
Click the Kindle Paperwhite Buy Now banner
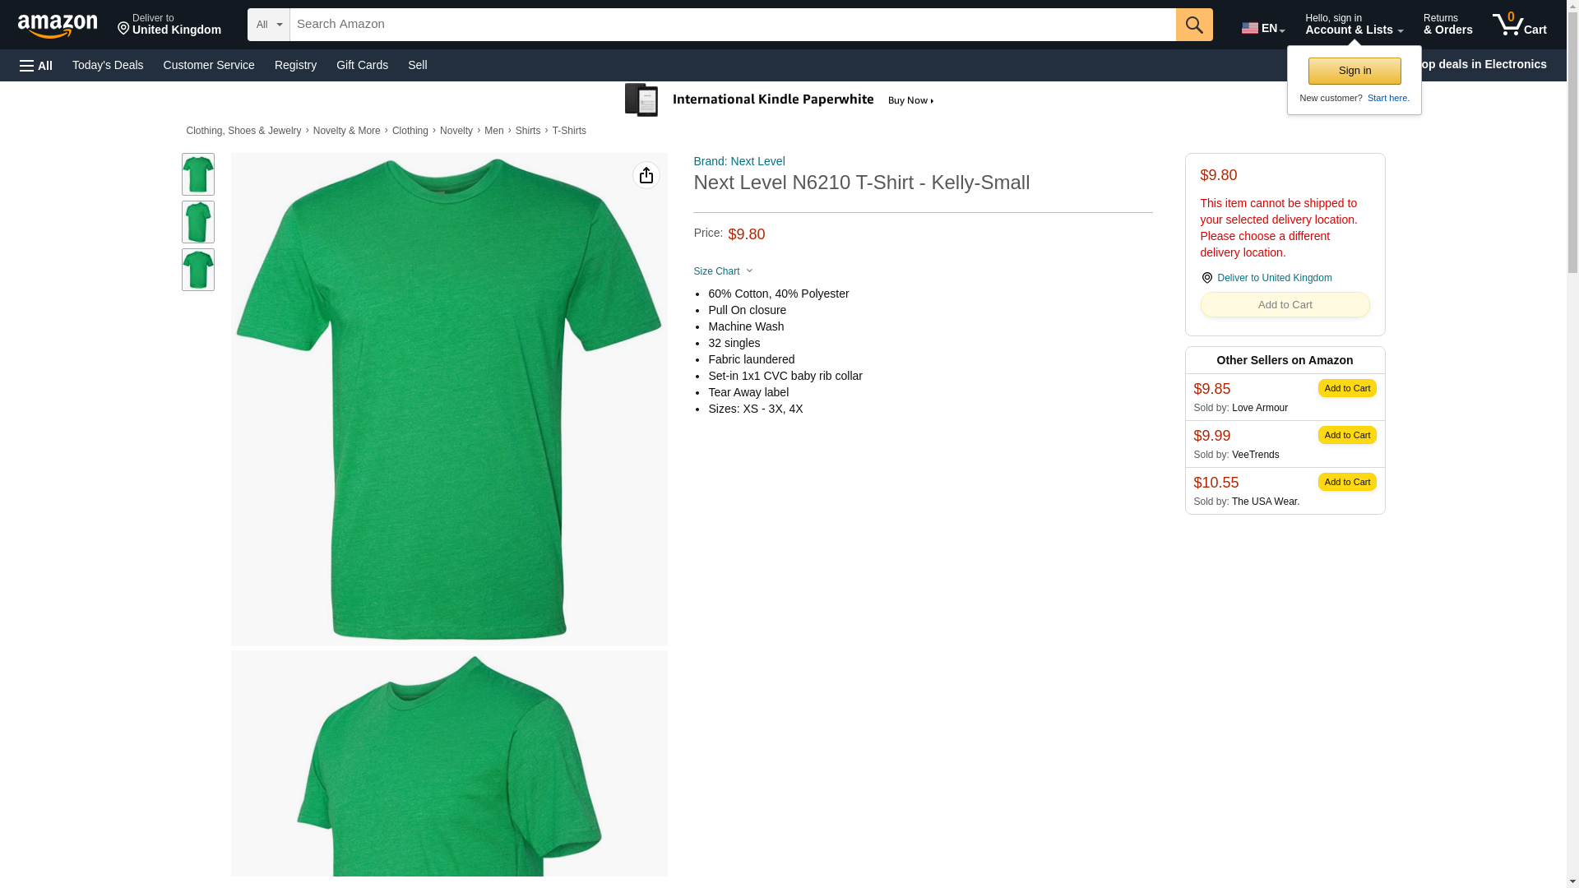click(x=780, y=100)
